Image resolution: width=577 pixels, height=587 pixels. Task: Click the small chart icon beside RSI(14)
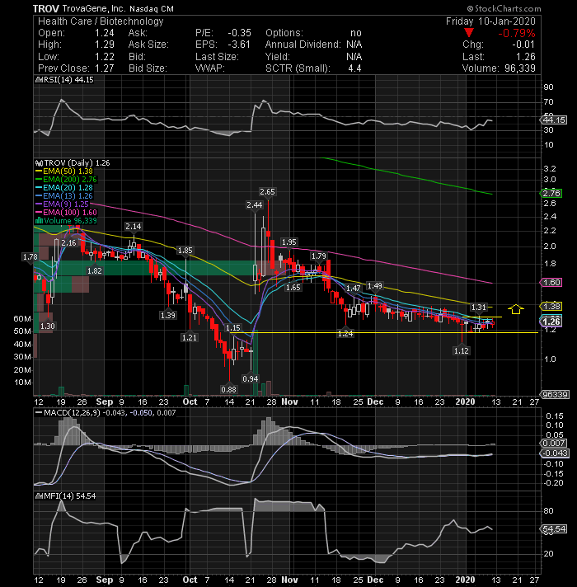pos(38,80)
